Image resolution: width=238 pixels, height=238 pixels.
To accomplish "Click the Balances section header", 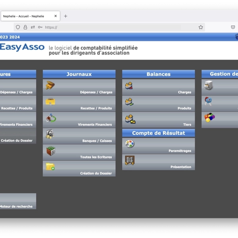I will coord(158,74).
